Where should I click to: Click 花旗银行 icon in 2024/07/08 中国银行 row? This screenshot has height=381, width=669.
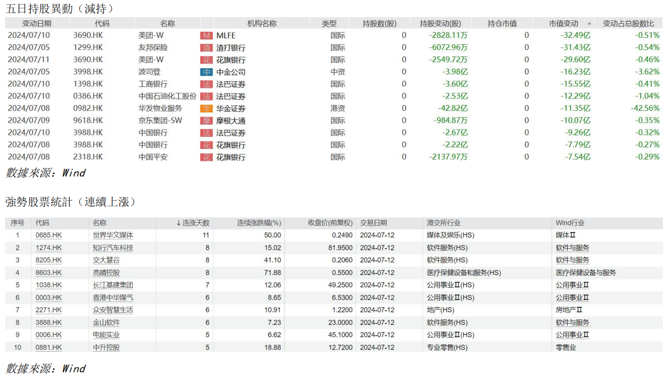pyautogui.click(x=206, y=145)
